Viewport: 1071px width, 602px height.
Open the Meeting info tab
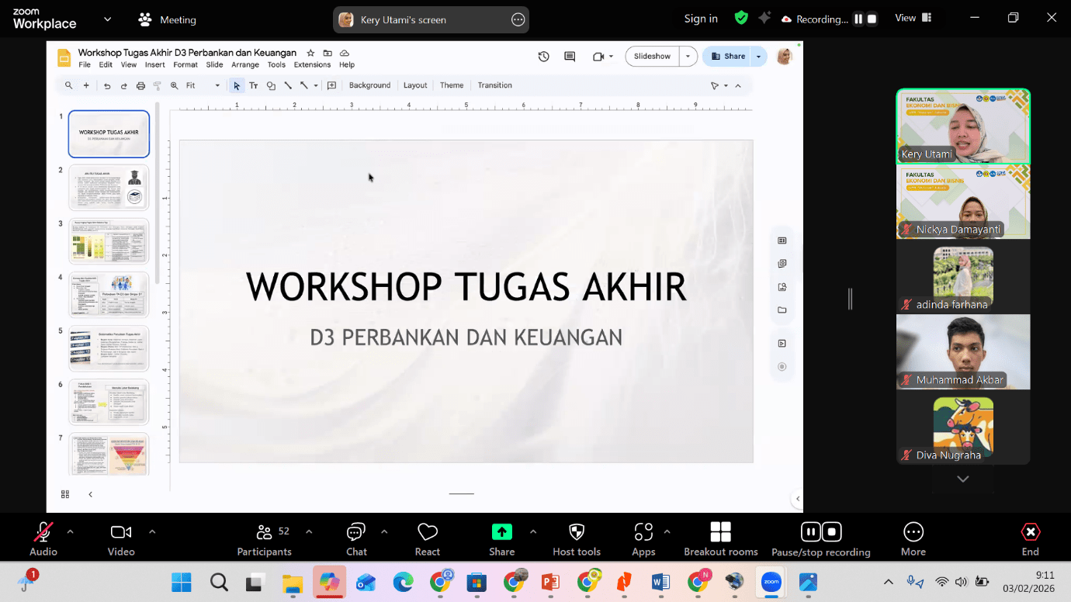pos(168,19)
